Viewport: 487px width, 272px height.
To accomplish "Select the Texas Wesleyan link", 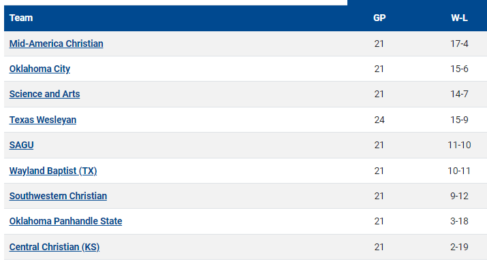I will (43, 120).
